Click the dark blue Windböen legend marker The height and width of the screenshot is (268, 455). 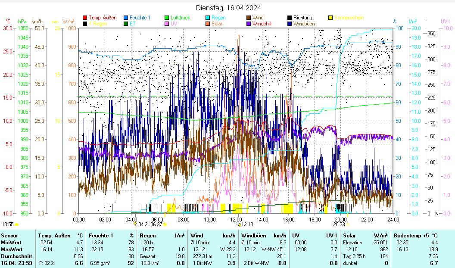tap(290, 24)
